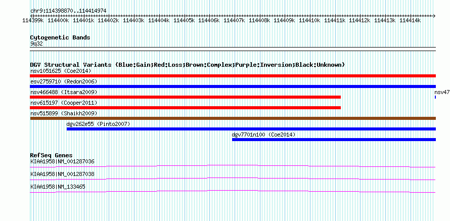Open the KIAA1958|NM_001287038 transcript label

click(62, 174)
